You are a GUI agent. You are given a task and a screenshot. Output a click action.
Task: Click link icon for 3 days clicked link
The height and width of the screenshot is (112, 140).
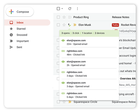click(63, 72)
